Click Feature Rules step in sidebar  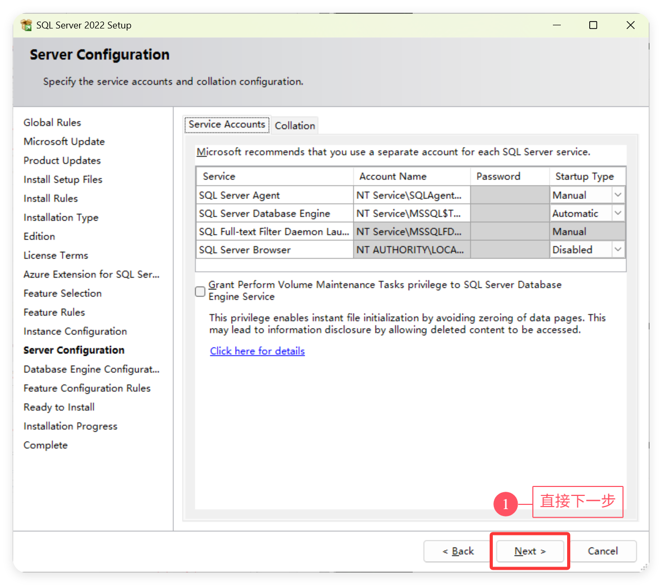coord(54,312)
